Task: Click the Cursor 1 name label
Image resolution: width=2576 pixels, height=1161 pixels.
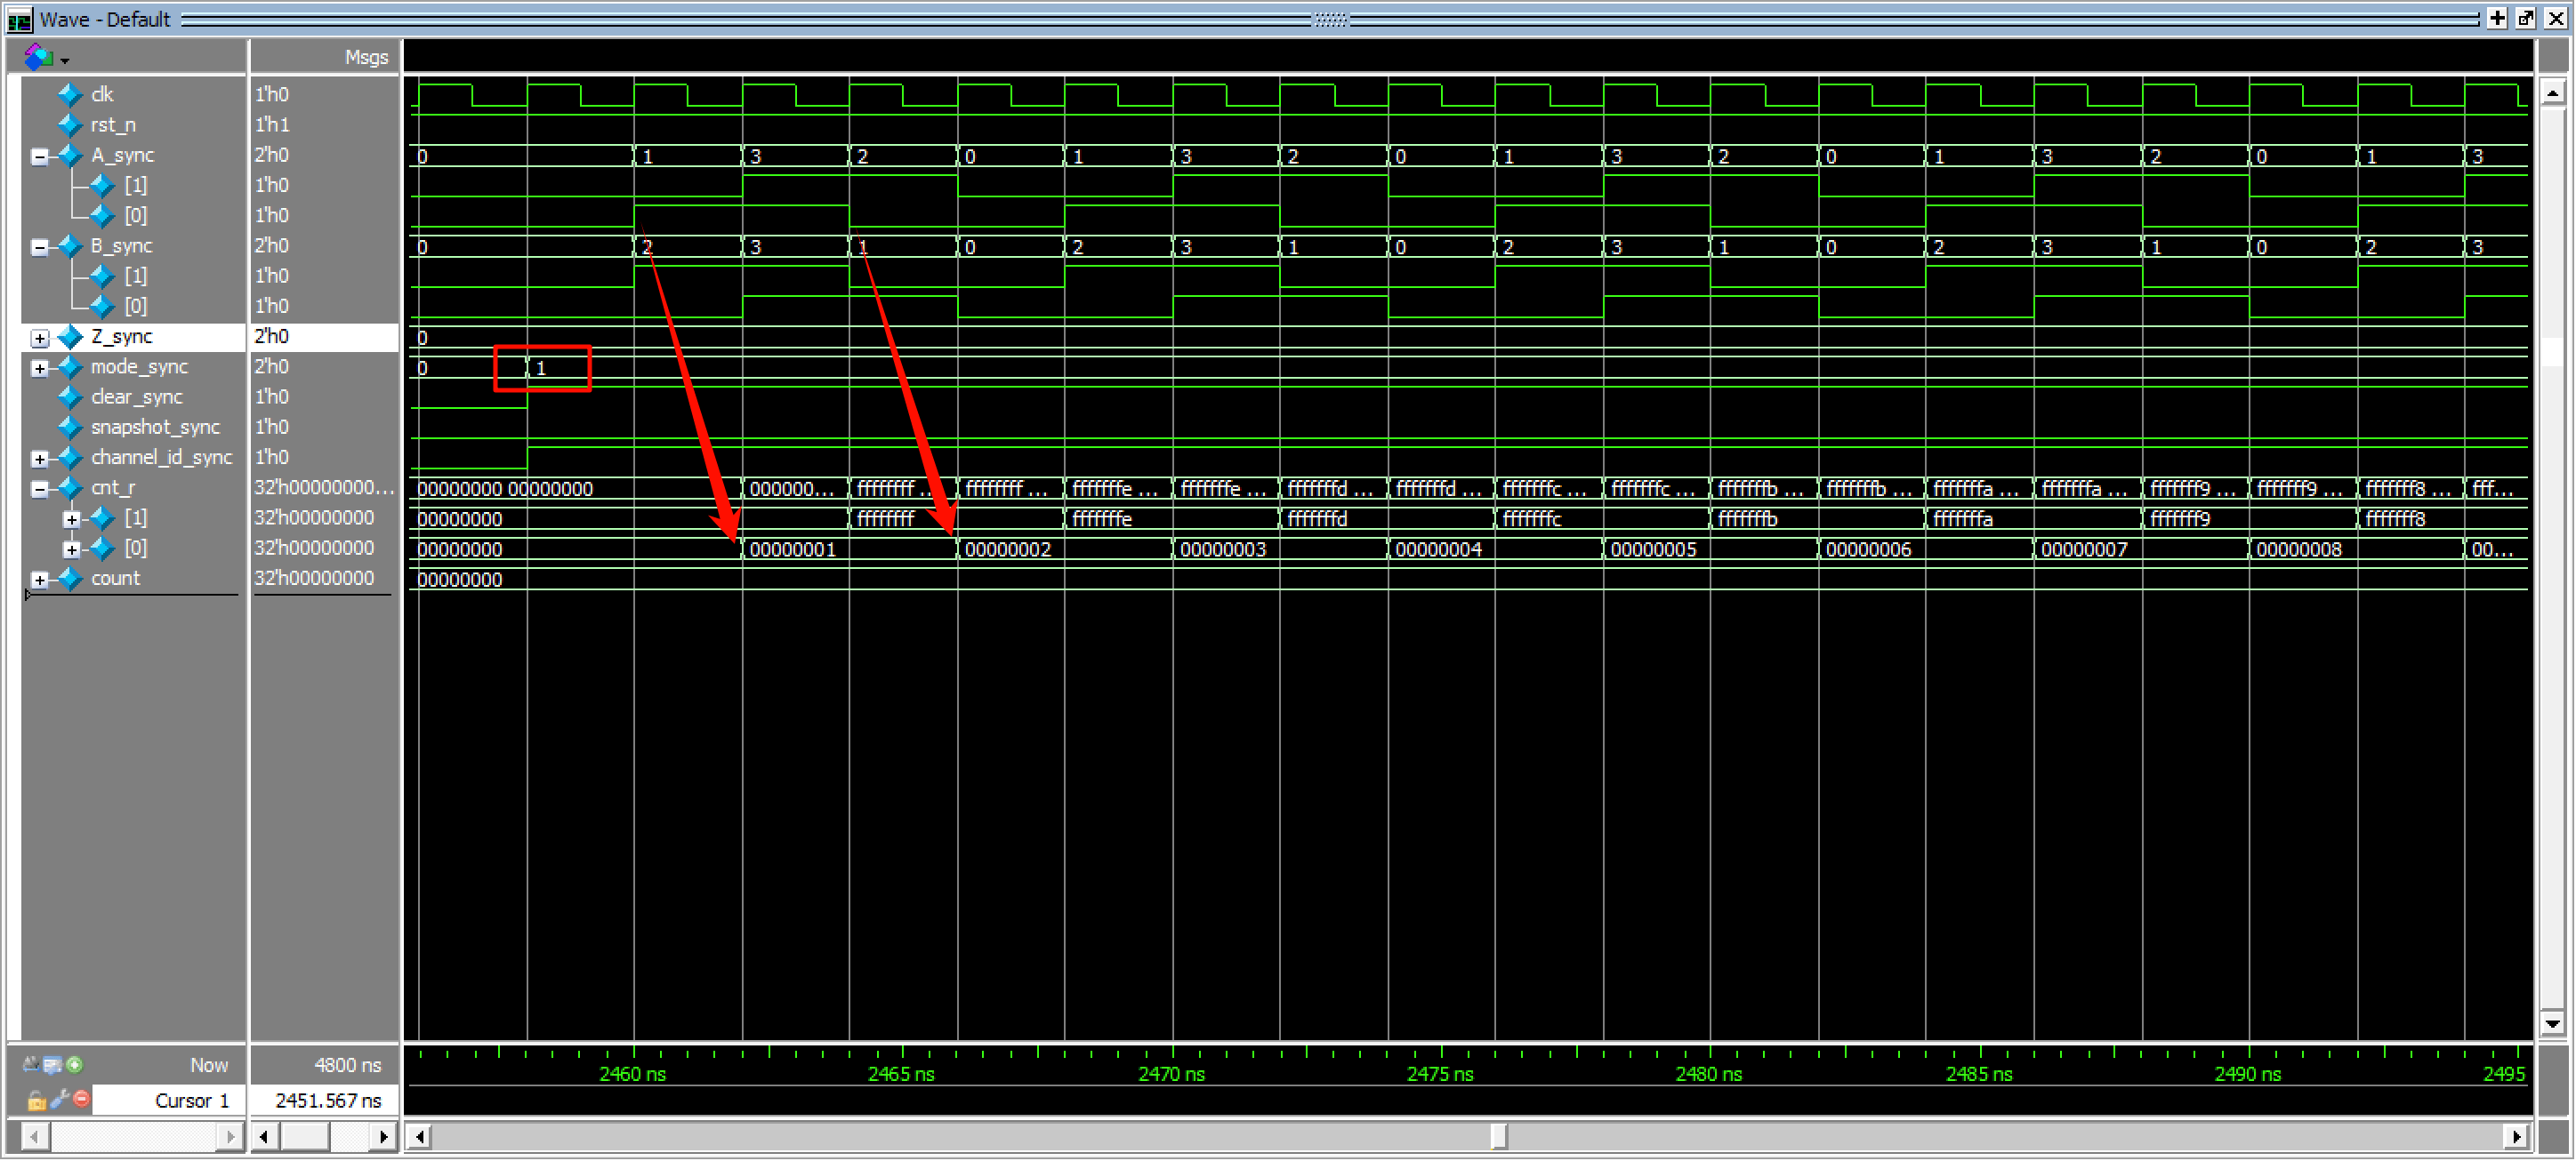Action: [x=191, y=1101]
